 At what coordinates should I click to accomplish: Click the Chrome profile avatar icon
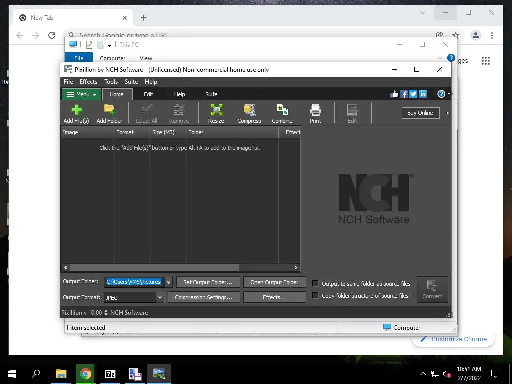(x=476, y=35)
